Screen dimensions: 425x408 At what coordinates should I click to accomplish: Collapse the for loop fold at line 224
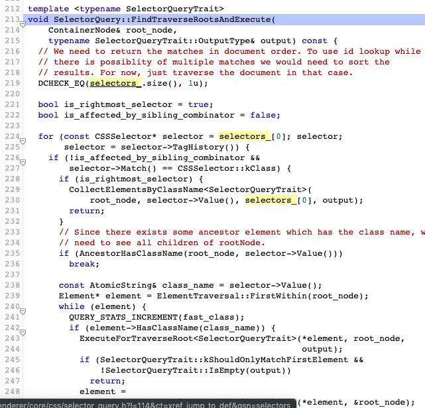click(x=23, y=140)
